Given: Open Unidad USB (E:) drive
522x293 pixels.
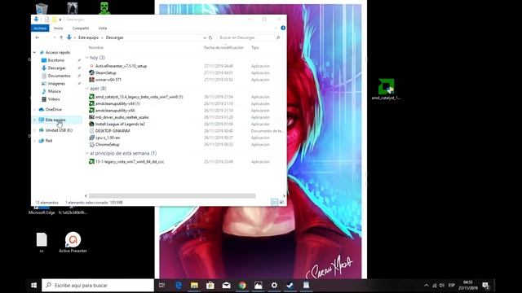Looking at the screenshot, I should coord(59,130).
